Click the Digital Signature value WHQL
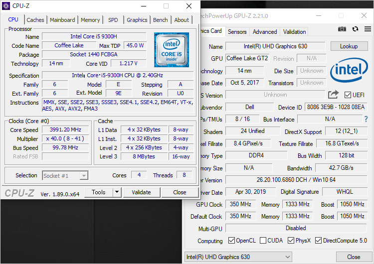Image resolution: width=374 pixels, height=264 pixels. pyautogui.click(x=345, y=192)
